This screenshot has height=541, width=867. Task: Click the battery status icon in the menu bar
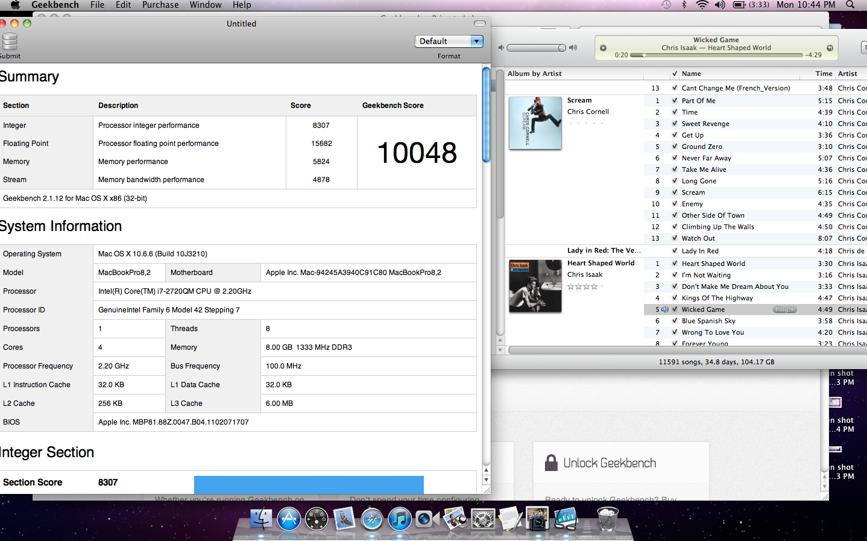click(x=739, y=5)
